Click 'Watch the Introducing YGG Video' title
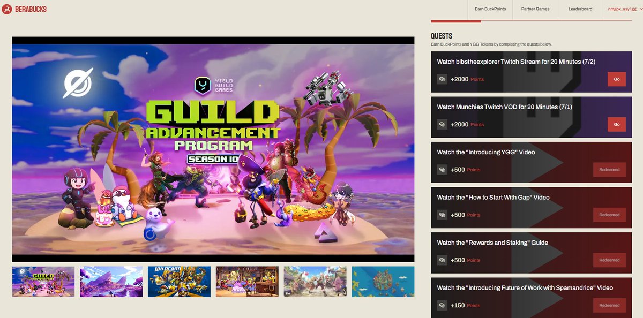The image size is (643, 318). point(486,152)
